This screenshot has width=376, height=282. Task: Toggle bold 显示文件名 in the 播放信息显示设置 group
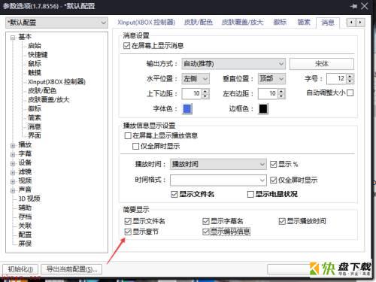tap(174, 194)
